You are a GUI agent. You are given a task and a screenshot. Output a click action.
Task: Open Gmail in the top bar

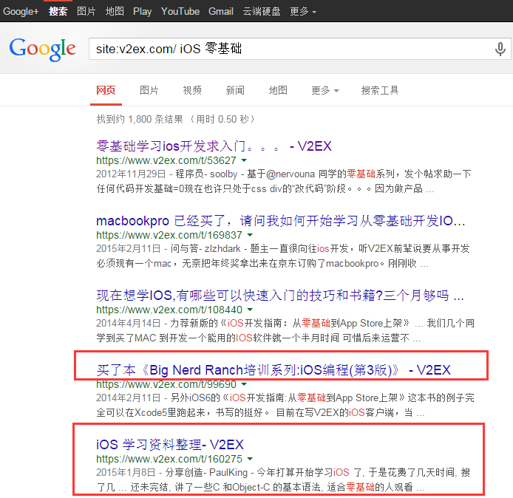coord(221,11)
